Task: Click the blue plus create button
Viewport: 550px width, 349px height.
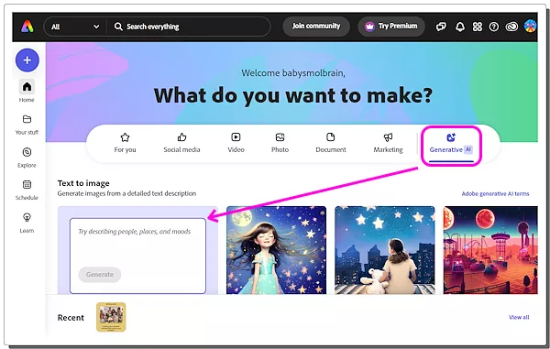Action: click(27, 60)
